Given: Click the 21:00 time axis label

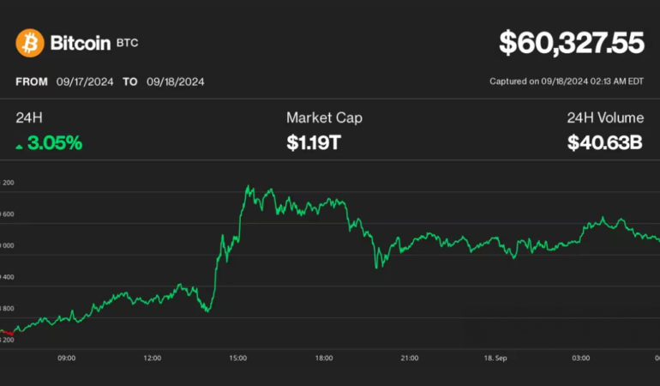Looking at the screenshot, I should click(x=410, y=358).
